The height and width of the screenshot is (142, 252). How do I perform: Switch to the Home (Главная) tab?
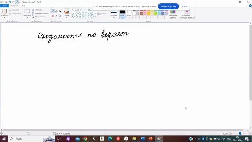point(15,6)
